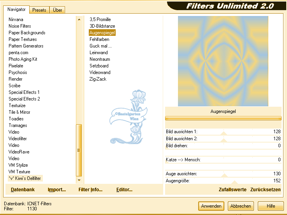Choose the Setzboard filter
Viewport: 287px width, 215px height.
click(99, 66)
